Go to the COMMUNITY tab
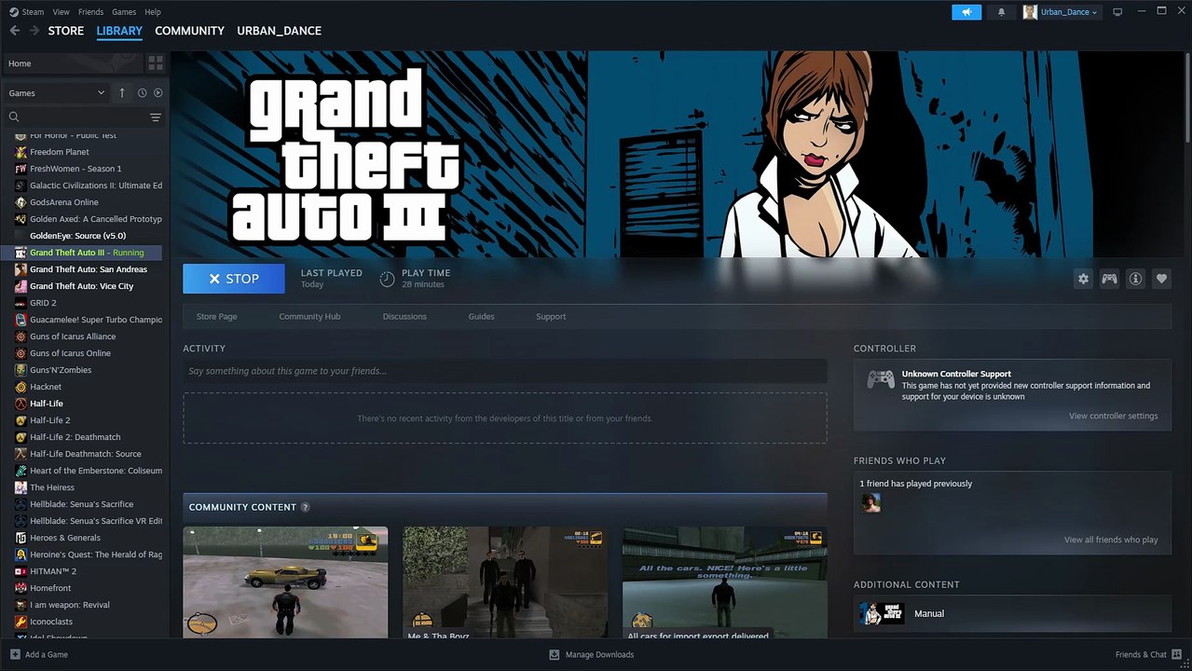Screen dimensions: 1192x671 coord(189,31)
